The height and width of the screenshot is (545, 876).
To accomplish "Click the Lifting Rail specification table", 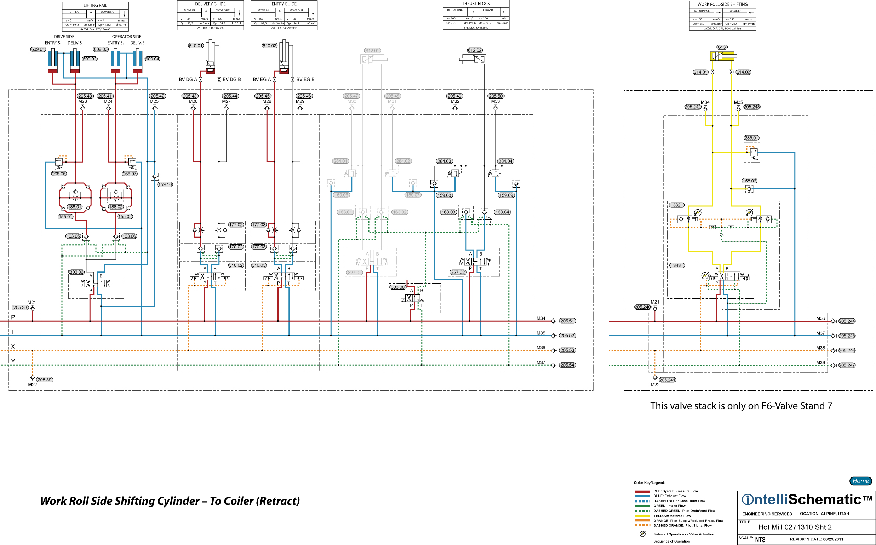I will click(95, 17).
